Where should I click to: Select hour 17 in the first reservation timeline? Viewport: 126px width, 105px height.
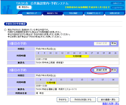pos(92,53)
